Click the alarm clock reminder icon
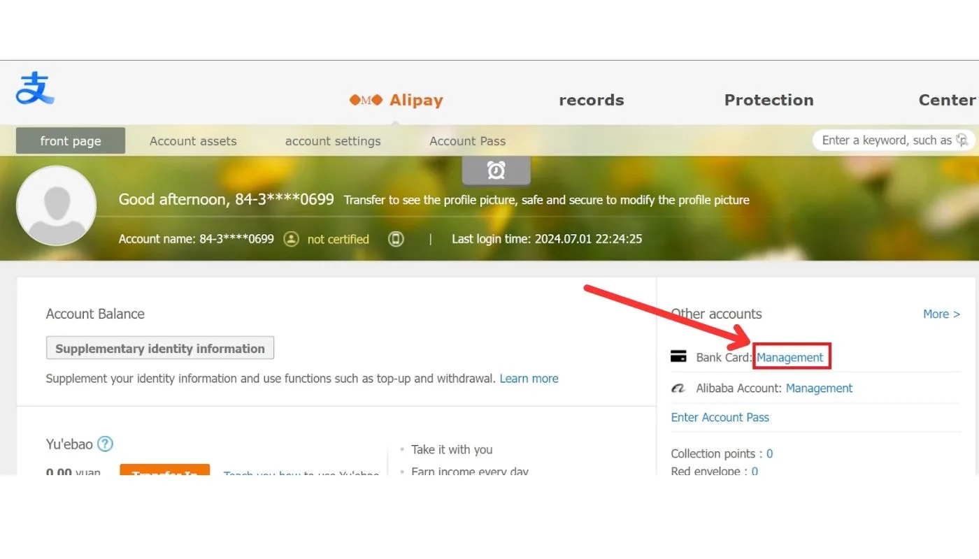The image size is (979, 559). coord(496,170)
